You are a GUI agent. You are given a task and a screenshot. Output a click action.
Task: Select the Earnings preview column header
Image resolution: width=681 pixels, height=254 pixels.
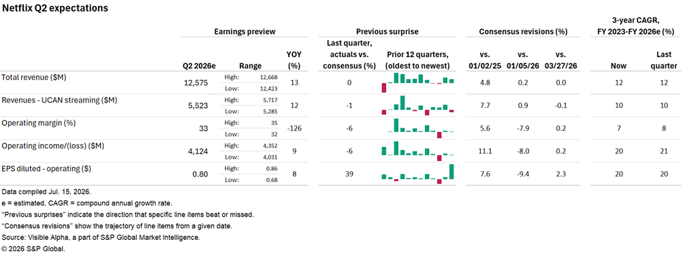[245, 32]
